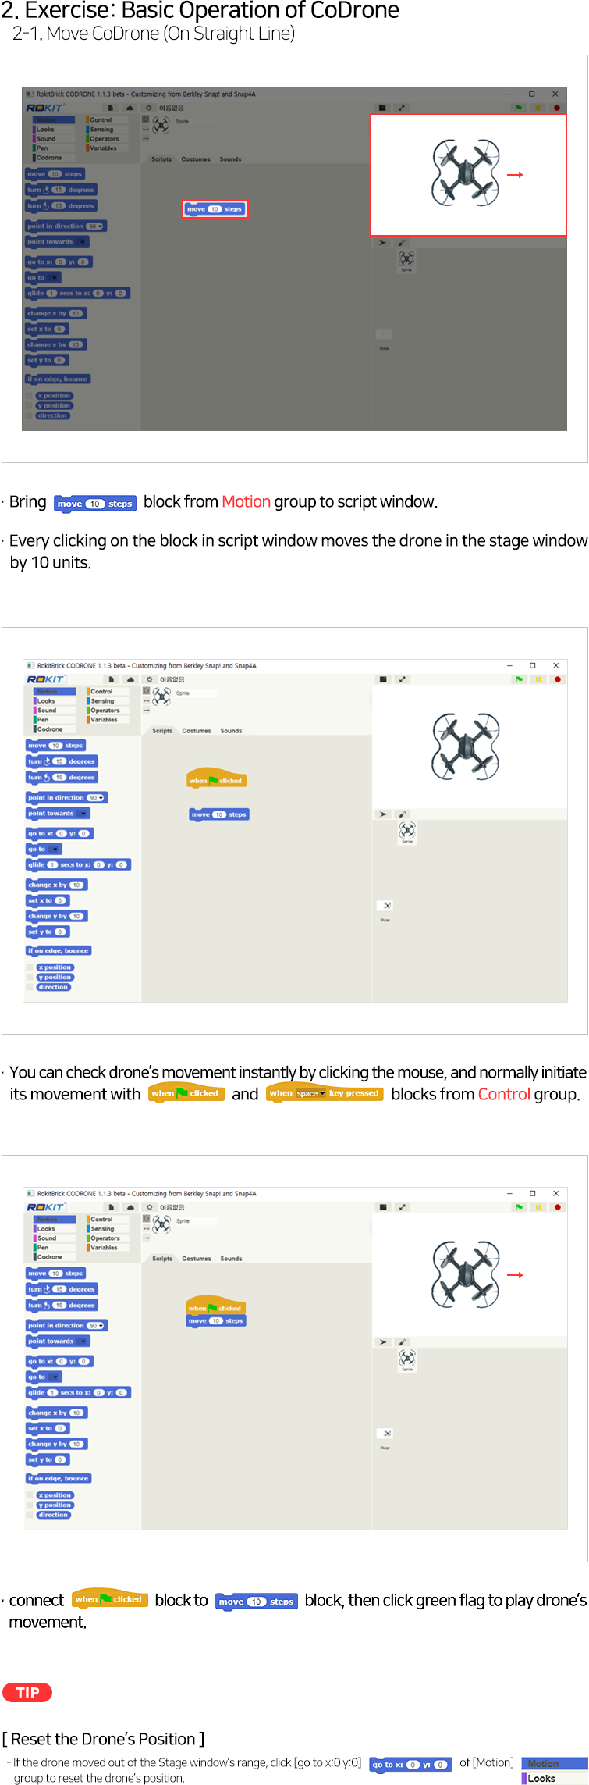Select Control category in second screenshot
Image resolution: width=589 pixels, height=1785 pixels.
coord(108,692)
